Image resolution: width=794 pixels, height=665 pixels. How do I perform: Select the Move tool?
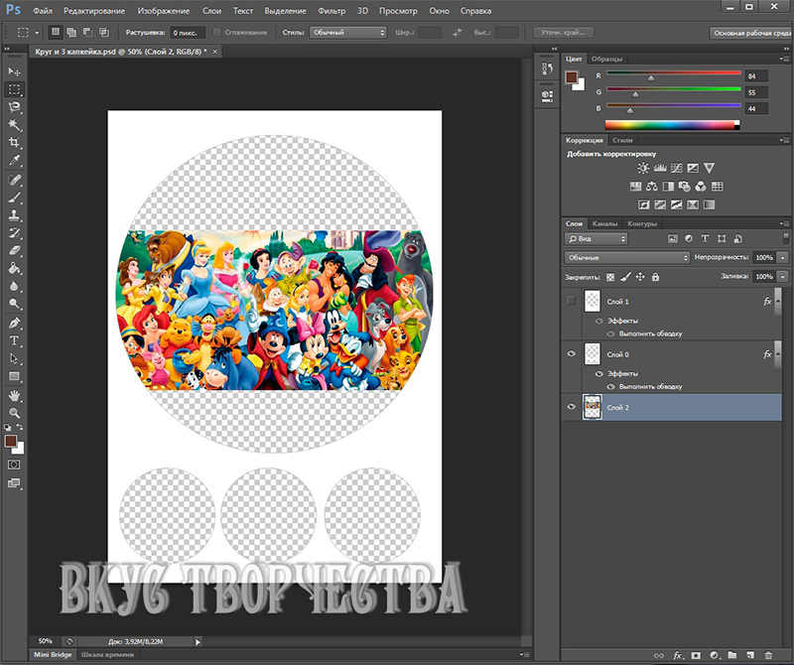pyautogui.click(x=14, y=71)
